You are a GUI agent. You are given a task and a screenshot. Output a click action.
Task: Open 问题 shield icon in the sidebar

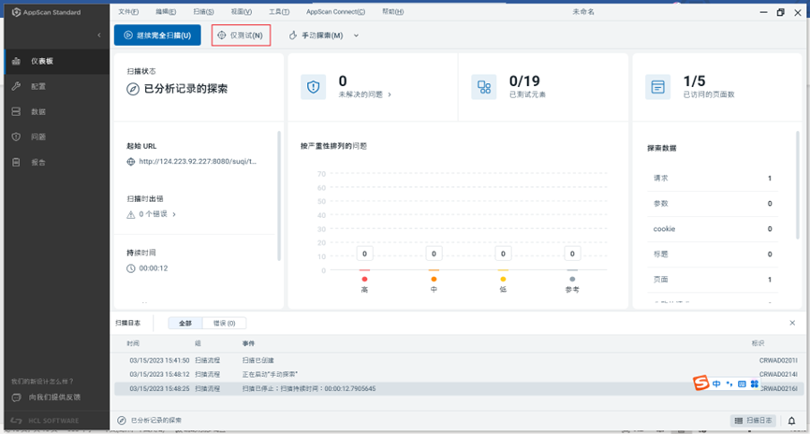tap(16, 137)
